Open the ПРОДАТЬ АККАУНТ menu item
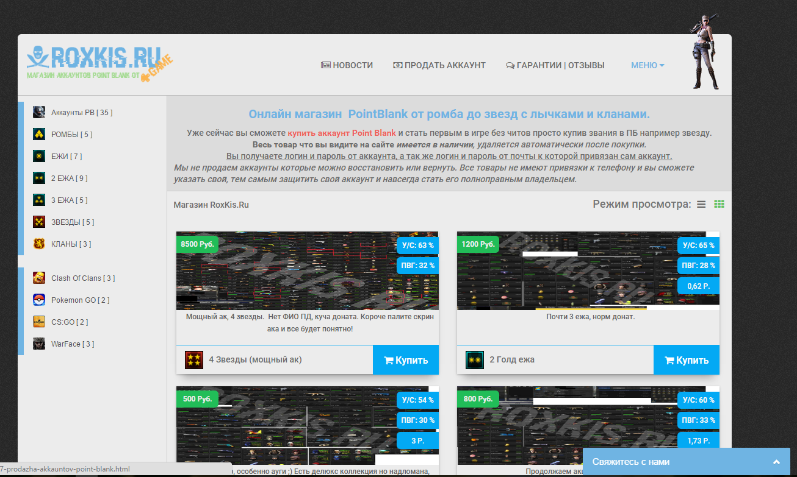Viewport: 797px width, 477px height. [439, 65]
